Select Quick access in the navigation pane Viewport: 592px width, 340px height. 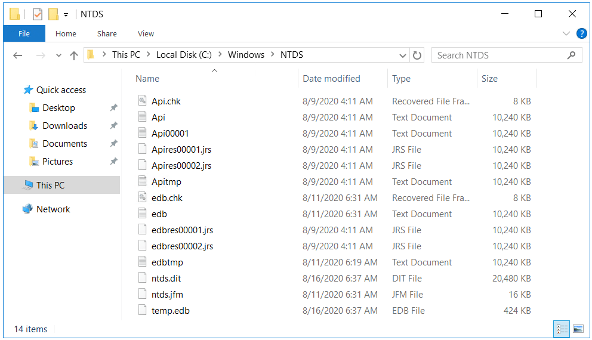pyautogui.click(x=61, y=90)
